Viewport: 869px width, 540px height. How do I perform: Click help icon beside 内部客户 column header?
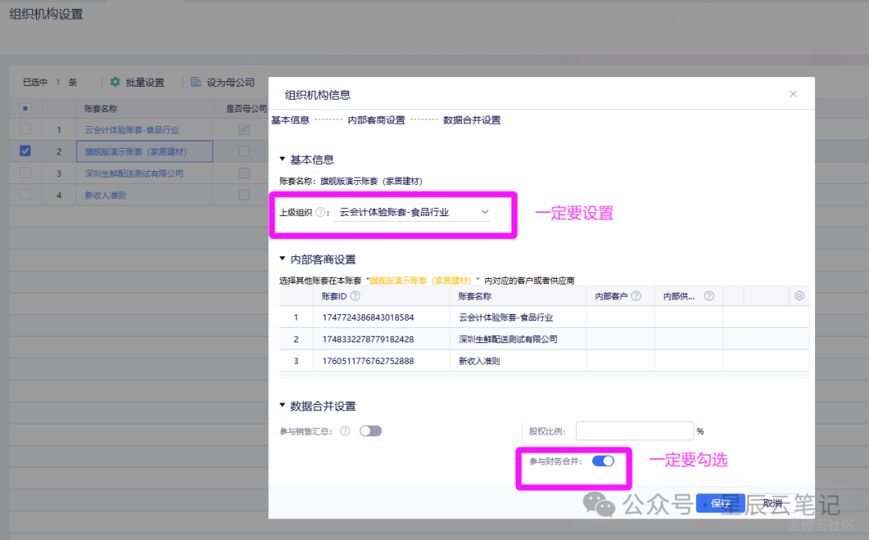[x=636, y=296]
